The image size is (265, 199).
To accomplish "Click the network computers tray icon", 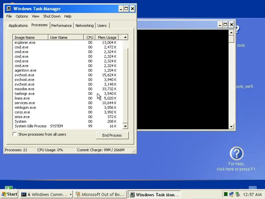I will (231, 194).
